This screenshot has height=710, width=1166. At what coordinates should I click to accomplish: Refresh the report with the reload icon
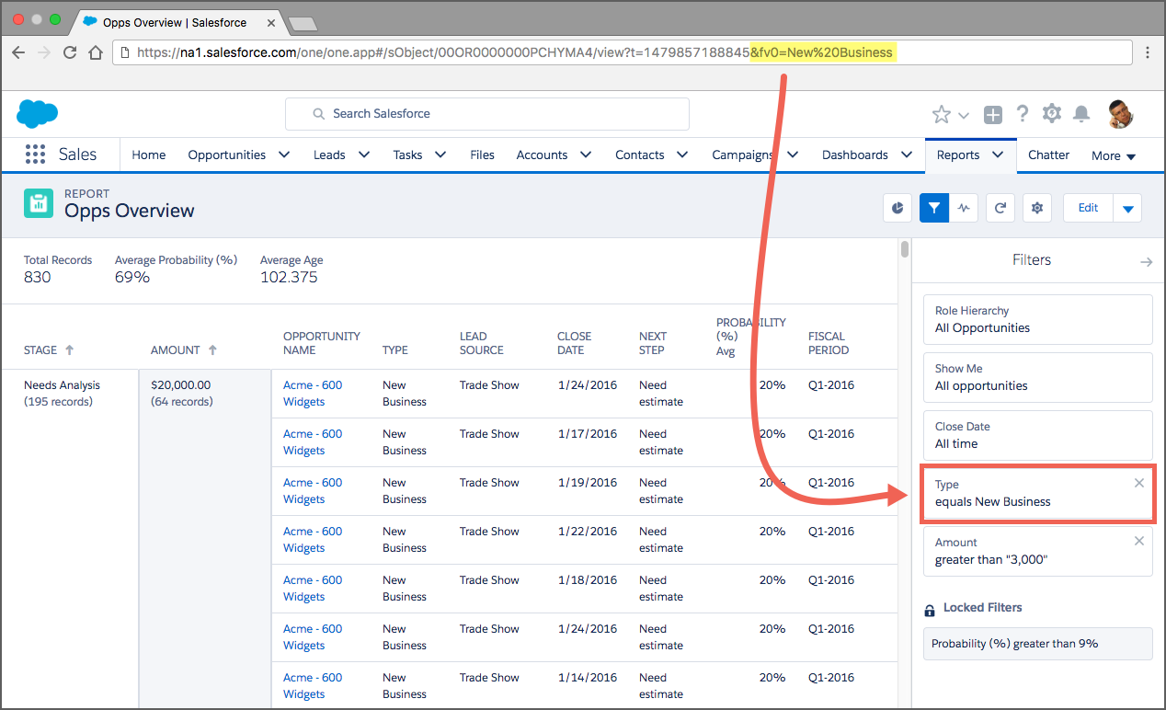coord(1000,208)
